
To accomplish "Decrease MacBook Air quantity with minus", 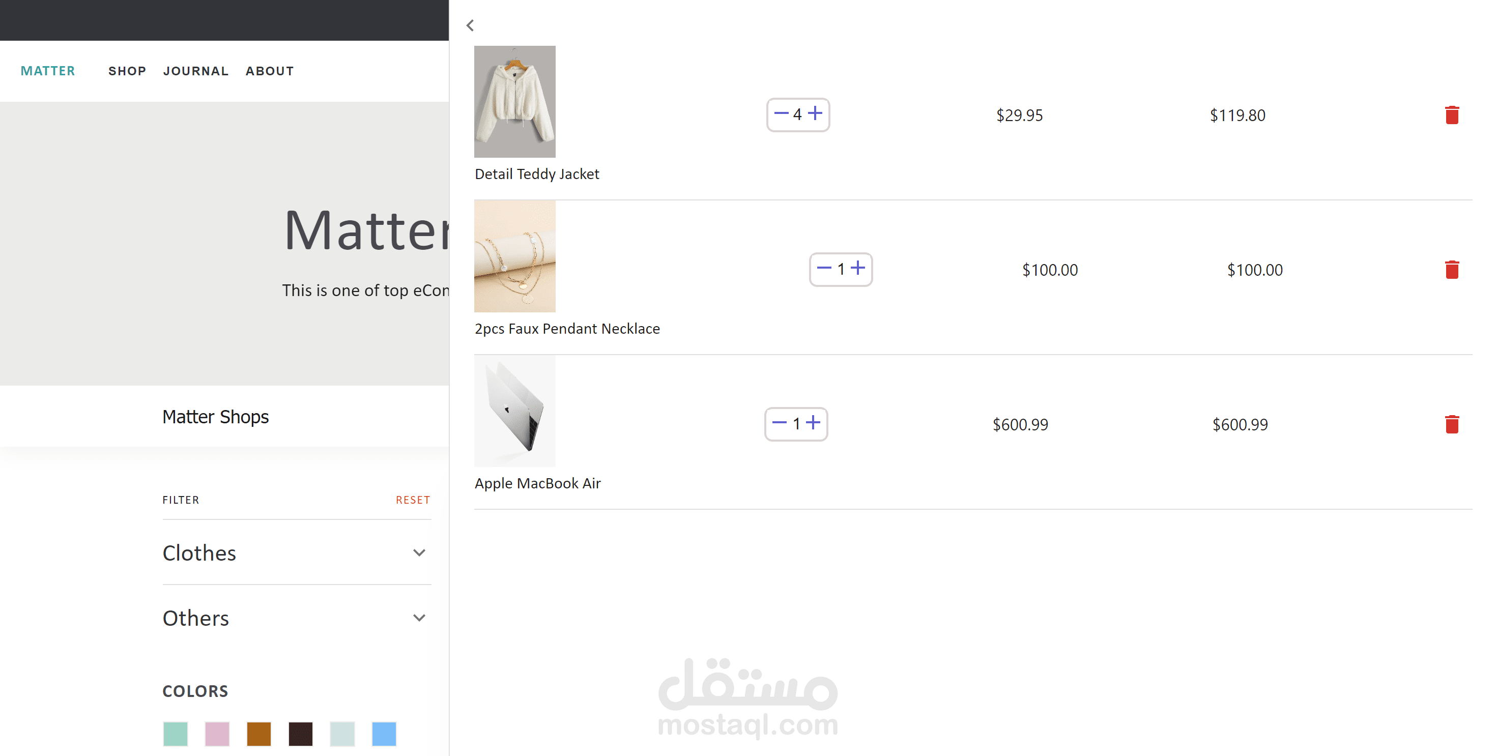I will (x=780, y=422).
